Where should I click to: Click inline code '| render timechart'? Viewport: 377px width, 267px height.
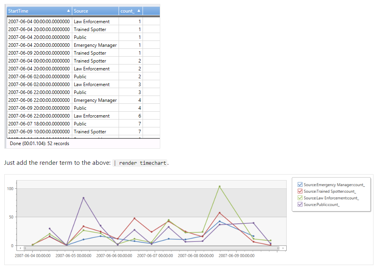click(140, 163)
